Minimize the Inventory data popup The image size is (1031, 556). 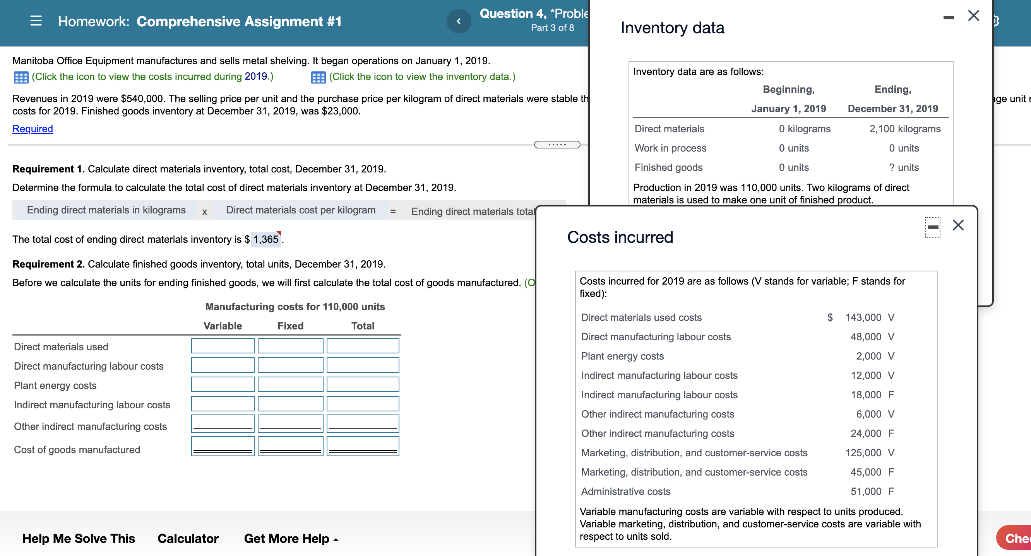click(948, 18)
